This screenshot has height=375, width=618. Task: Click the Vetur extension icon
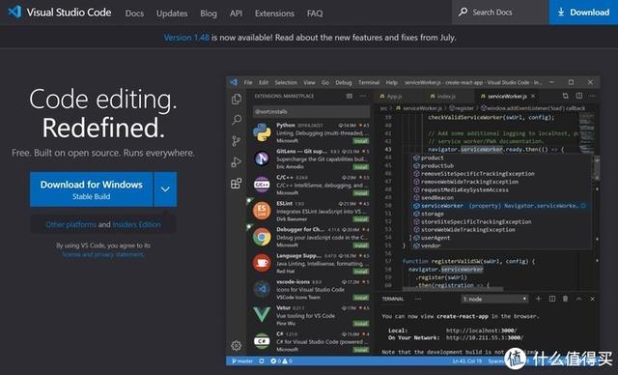tap(262, 315)
